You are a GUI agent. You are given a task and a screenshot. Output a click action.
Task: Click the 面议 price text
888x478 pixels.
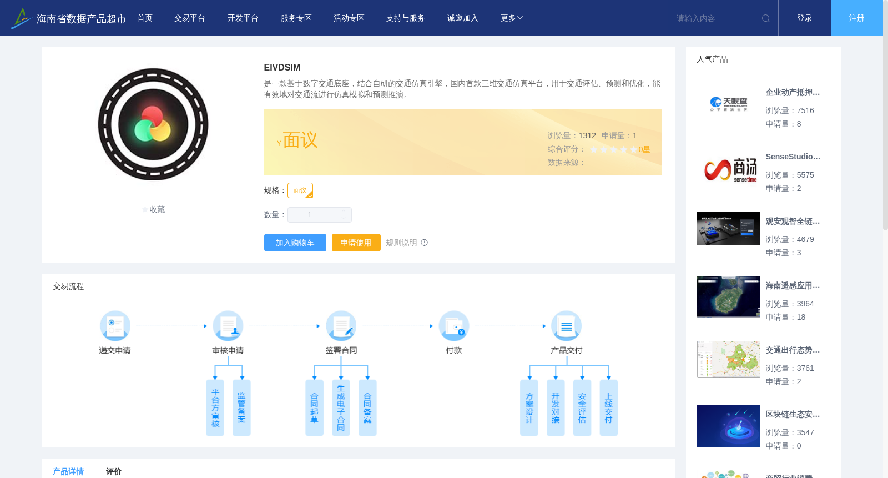point(300,140)
